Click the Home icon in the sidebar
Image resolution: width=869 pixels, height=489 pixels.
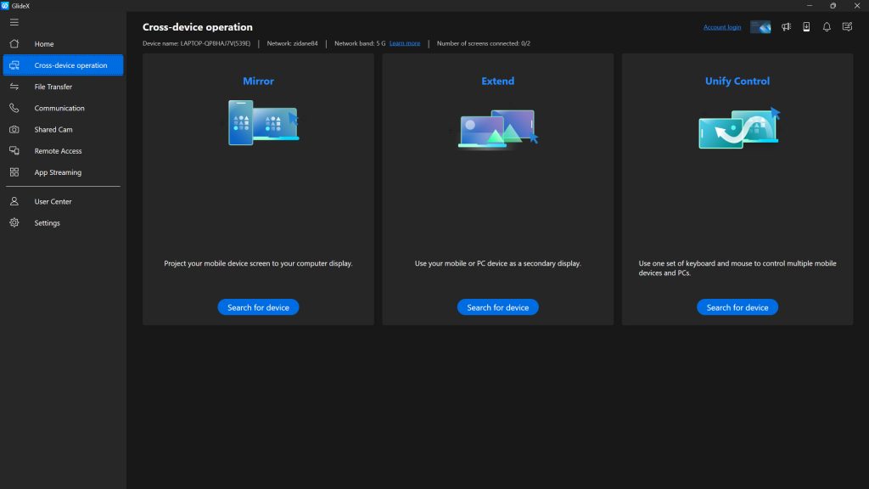click(x=14, y=44)
